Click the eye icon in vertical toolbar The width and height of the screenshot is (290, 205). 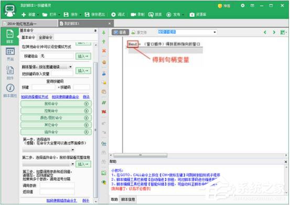pyautogui.click(x=104, y=182)
